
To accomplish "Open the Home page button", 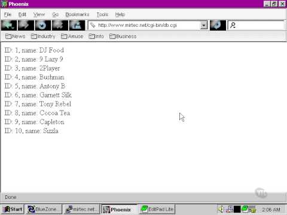I will pos(77,25).
